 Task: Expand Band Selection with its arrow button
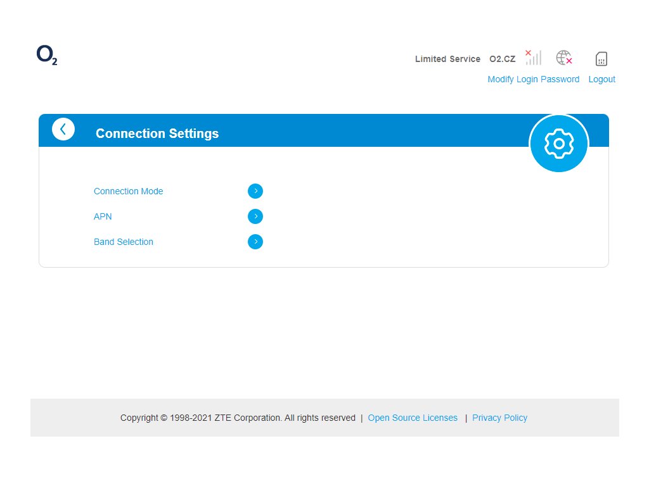coord(255,242)
